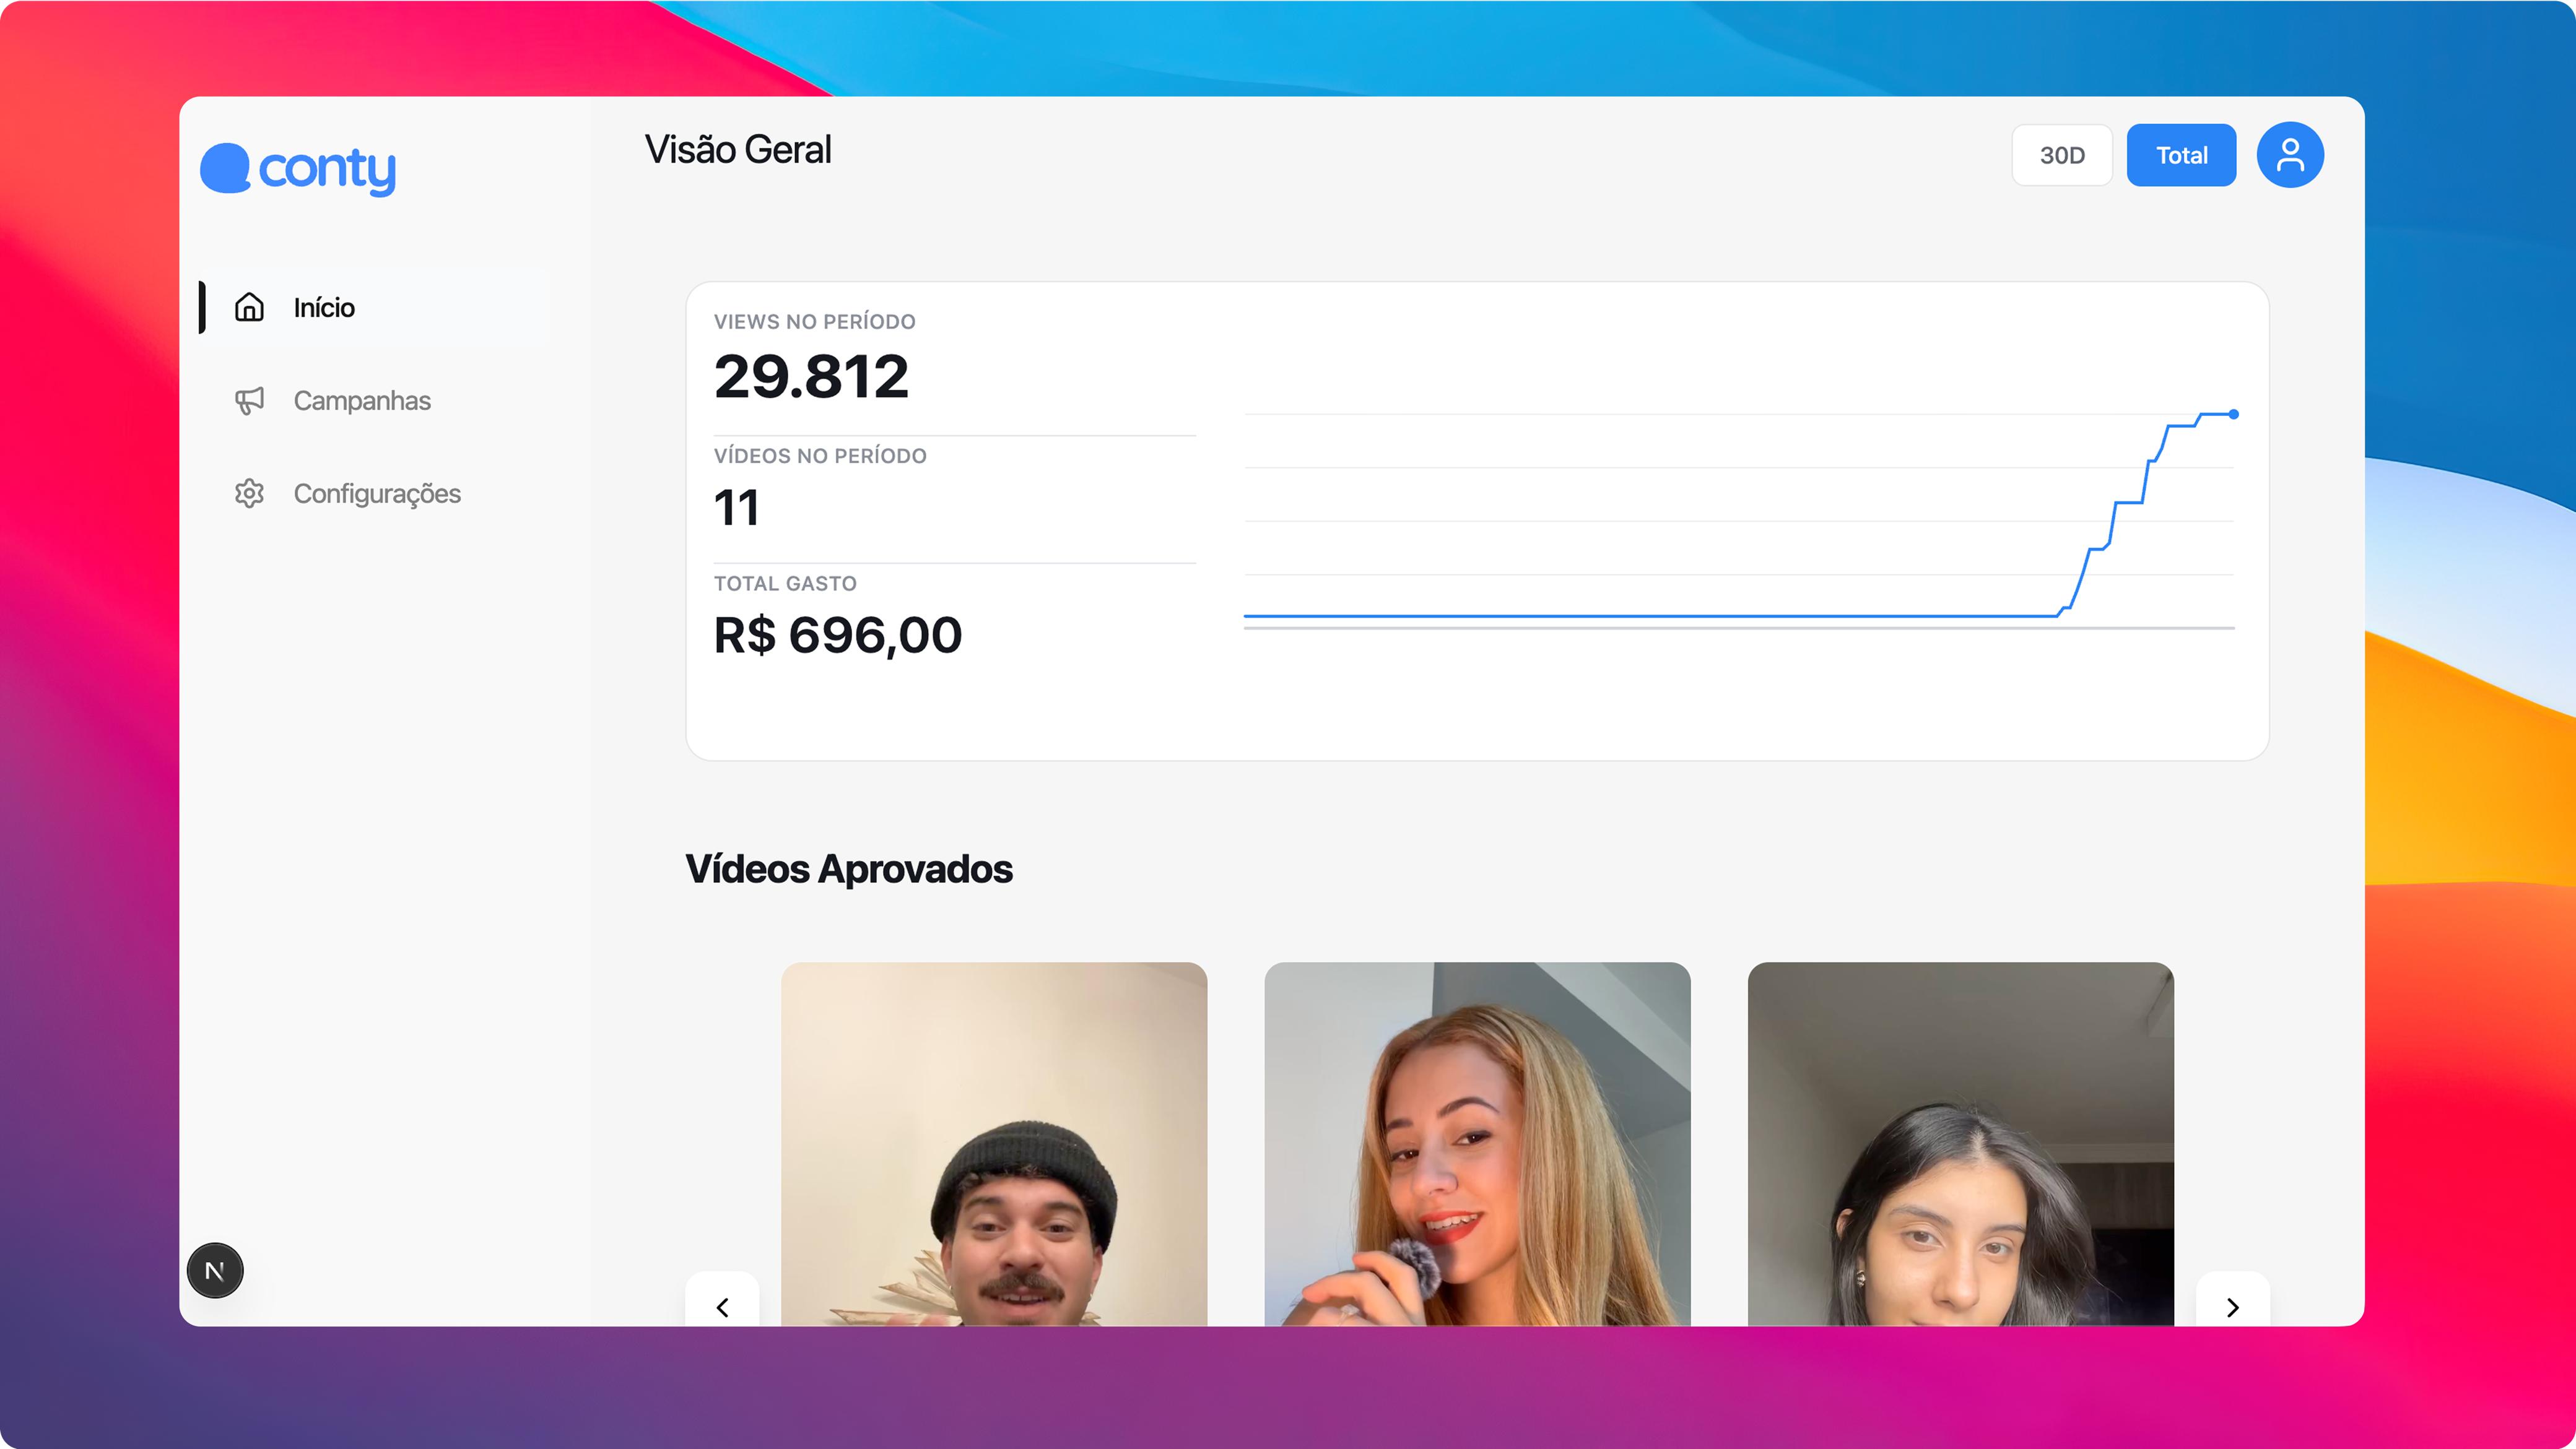Open the Início menu item

pos(324,308)
